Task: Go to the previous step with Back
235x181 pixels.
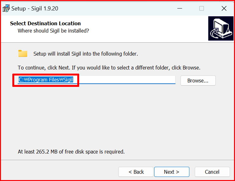Action: pos(136,172)
